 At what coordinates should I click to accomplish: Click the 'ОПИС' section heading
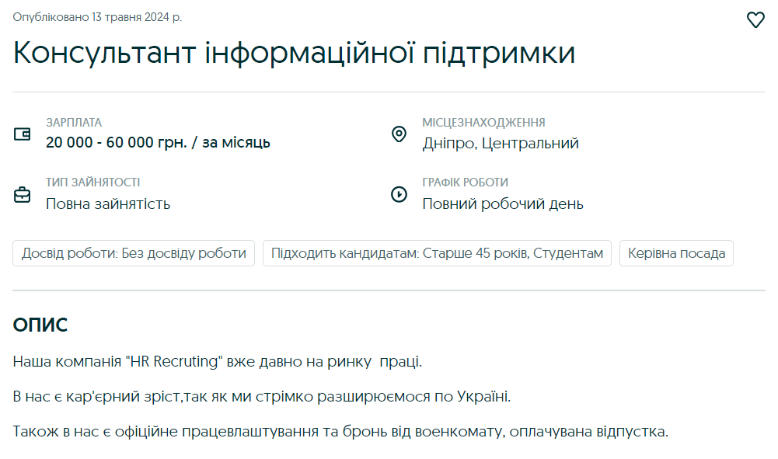(x=40, y=325)
